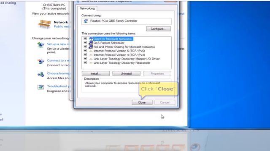The height and width of the screenshot is (151, 270).
Task: Toggle File and Printer Sharing checkbox
Action: click(x=85, y=47)
